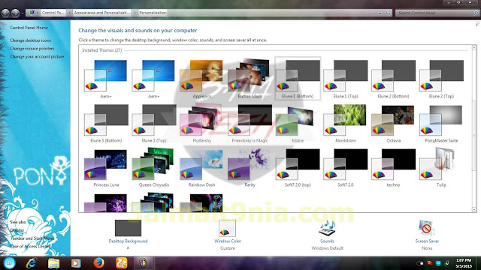Launch Internet Explorer from taskbar
The height and width of the screenshot is (270, 481).
31,263
